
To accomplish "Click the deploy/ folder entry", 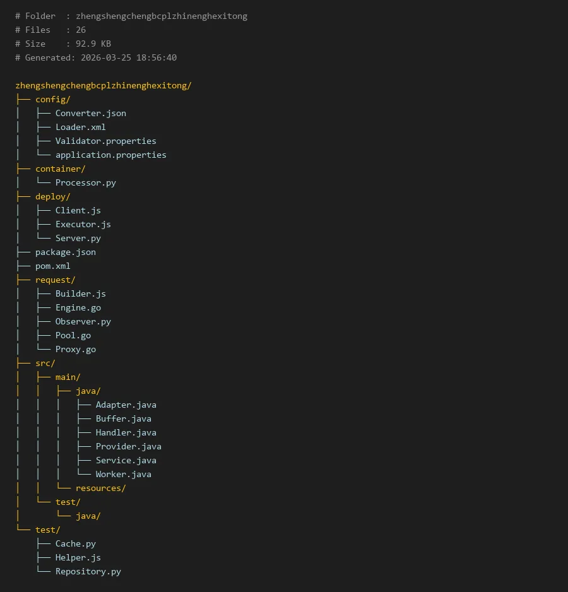I will [52, 196].
